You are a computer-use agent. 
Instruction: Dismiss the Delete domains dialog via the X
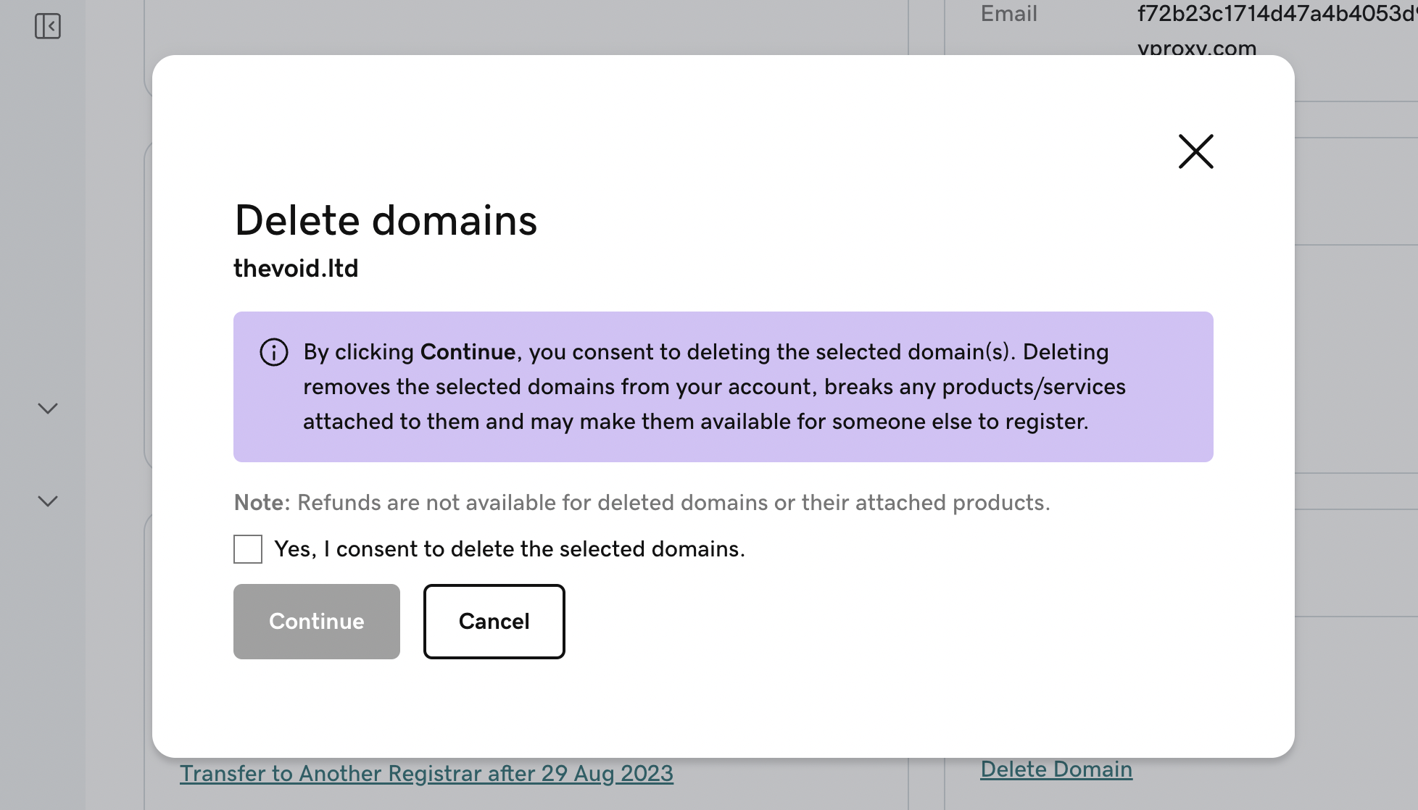coord(1195,152)
